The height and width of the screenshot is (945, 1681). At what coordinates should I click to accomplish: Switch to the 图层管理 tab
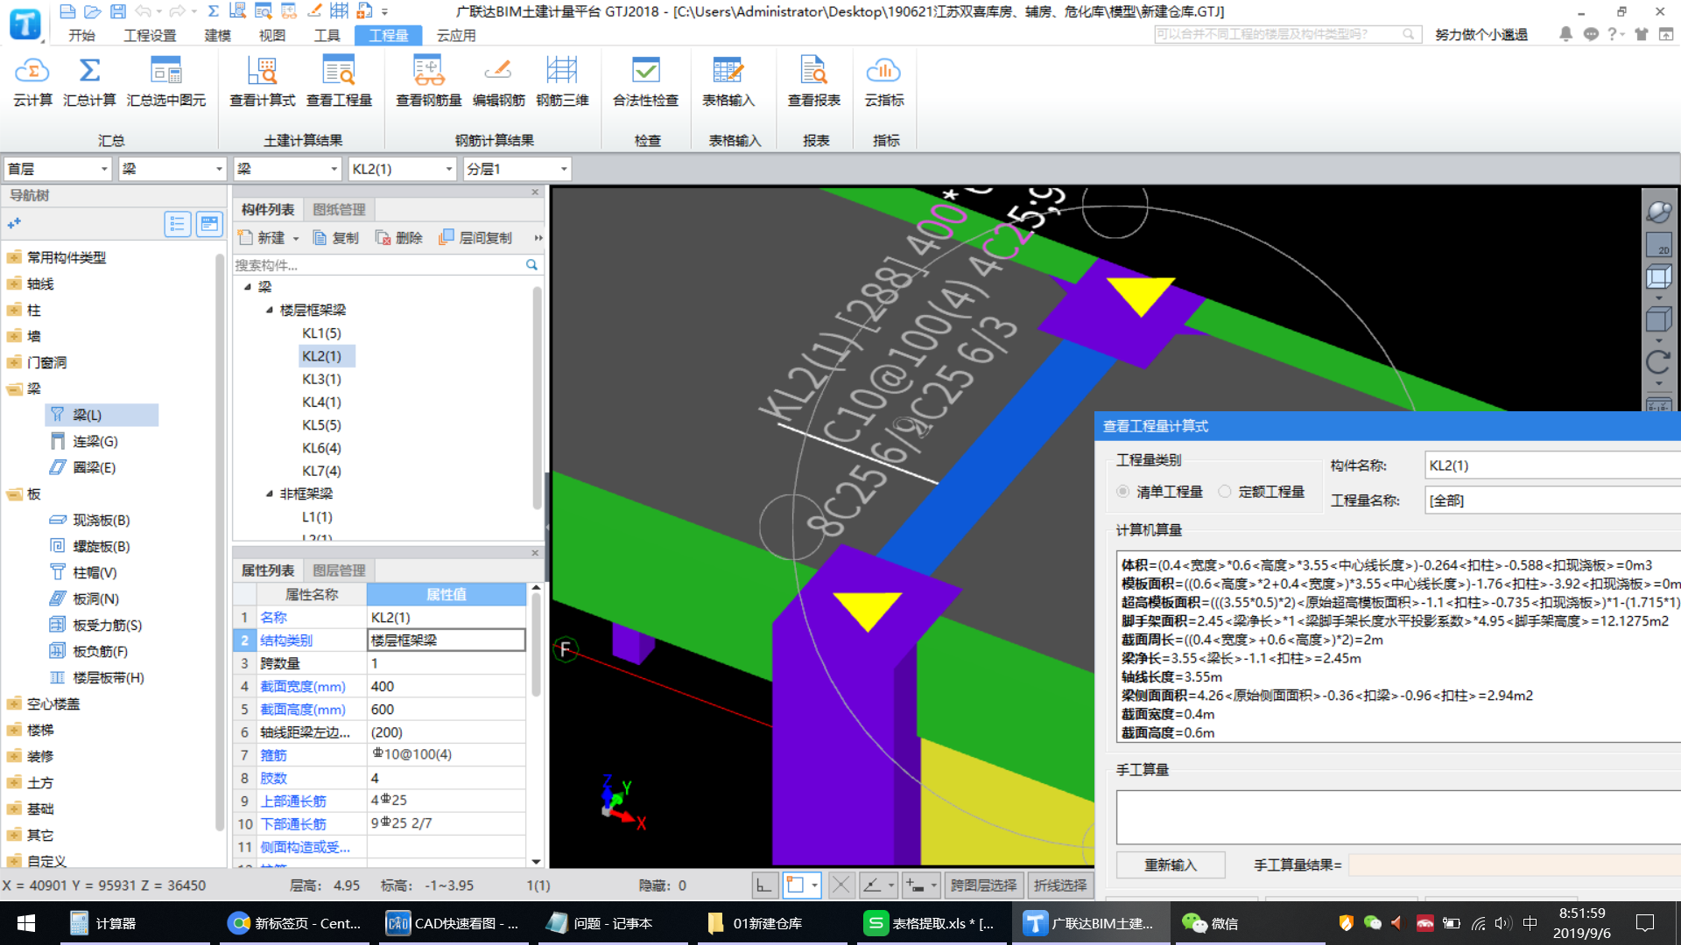(x=339, y=570)
